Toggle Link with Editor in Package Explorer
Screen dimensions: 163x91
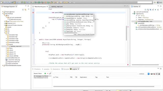pos(25,10)
